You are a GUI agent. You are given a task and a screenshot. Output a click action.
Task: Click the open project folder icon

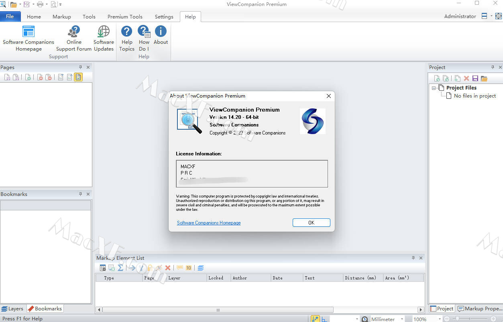[x=484, y=78]
